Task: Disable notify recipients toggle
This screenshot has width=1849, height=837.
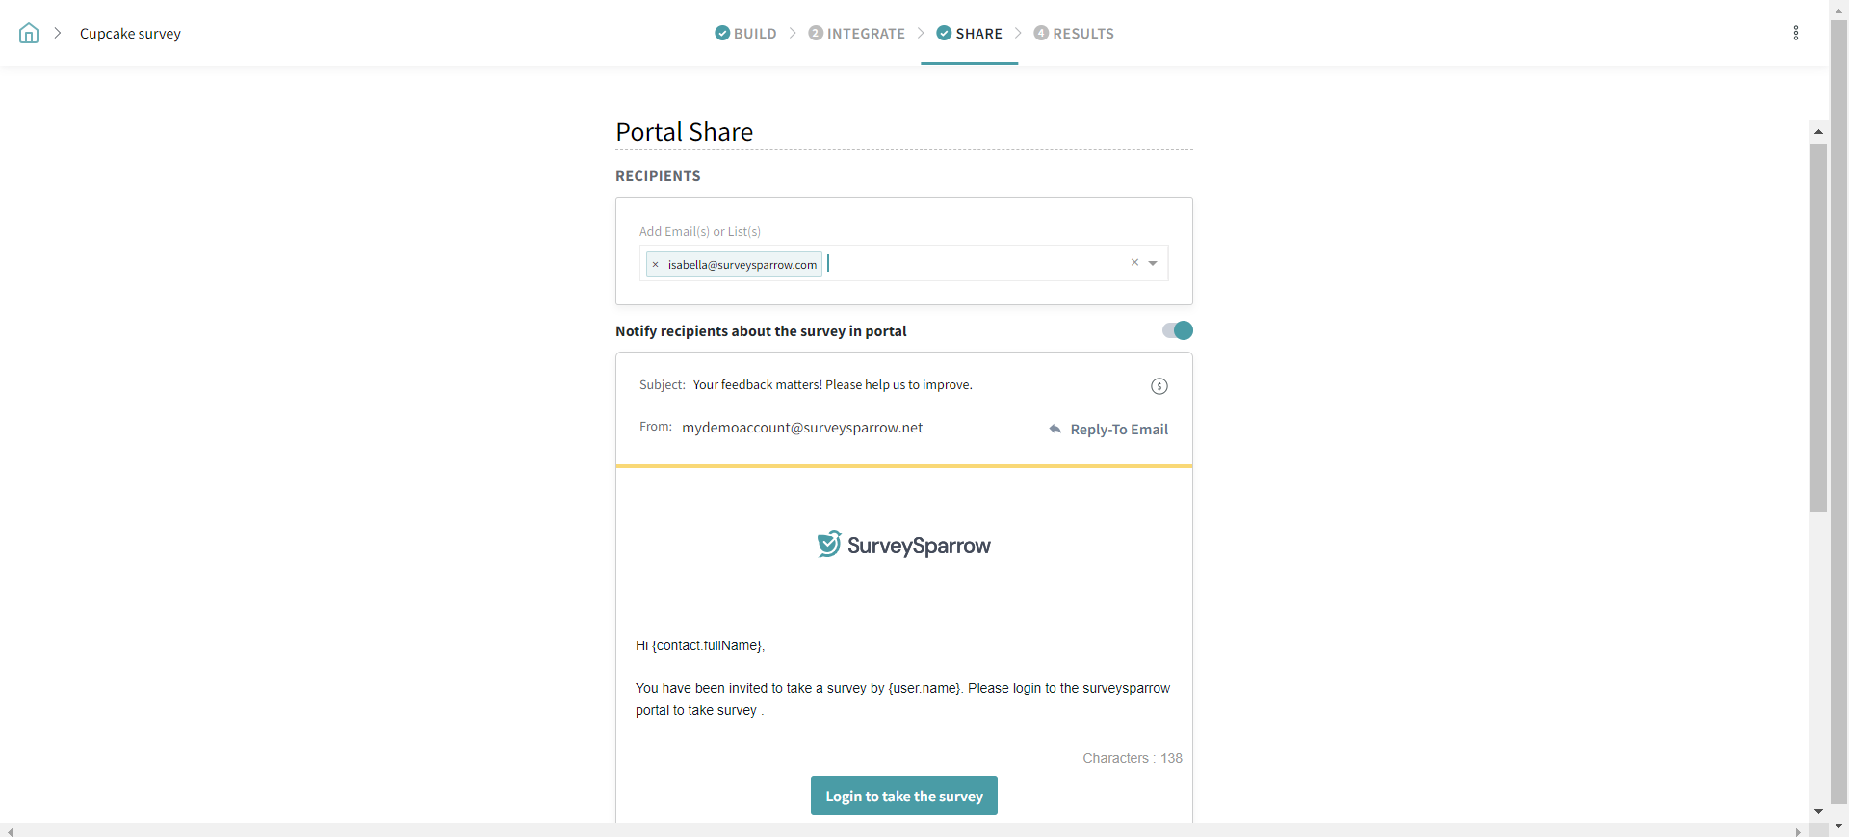Action: coord(1177,331)
